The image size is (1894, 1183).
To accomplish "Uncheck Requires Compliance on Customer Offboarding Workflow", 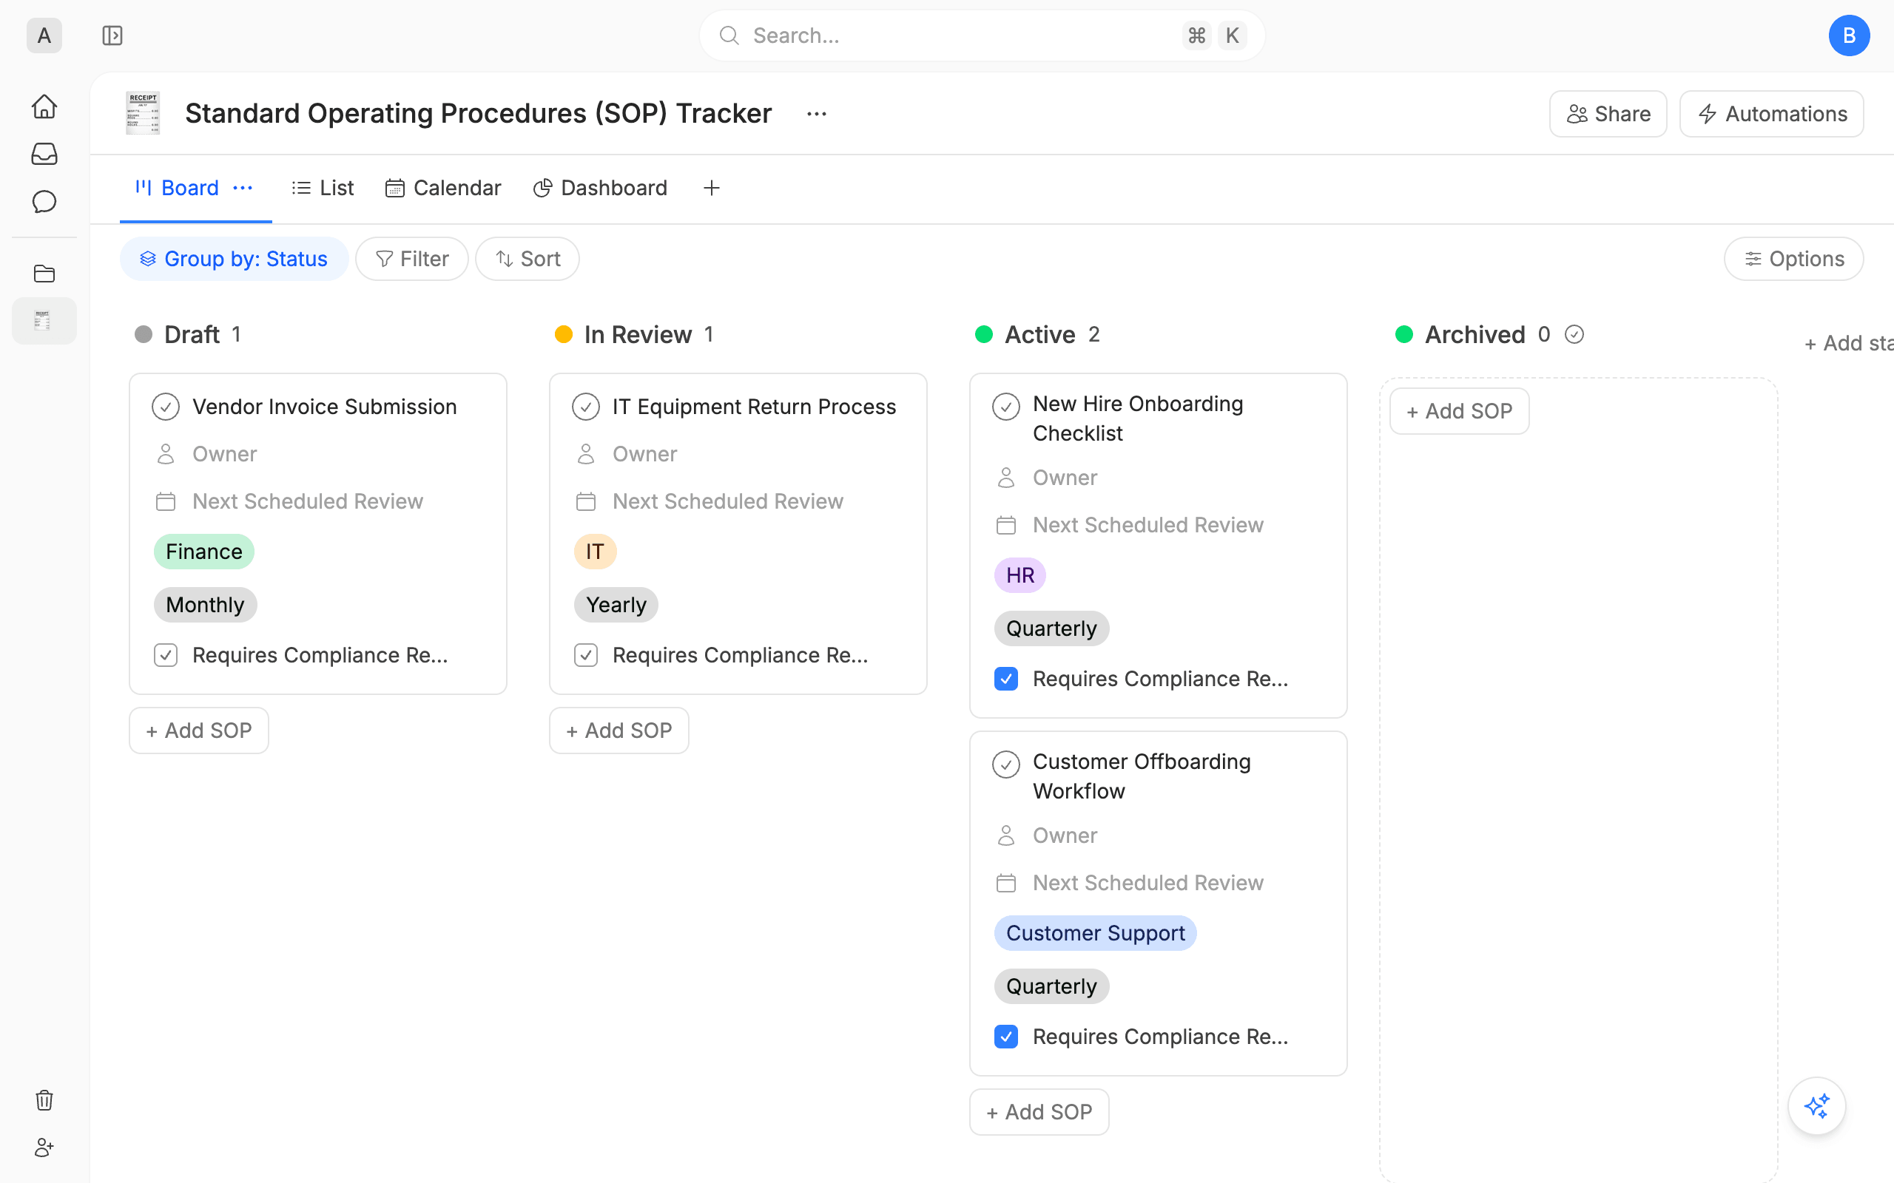I will pos(1005,1037).
